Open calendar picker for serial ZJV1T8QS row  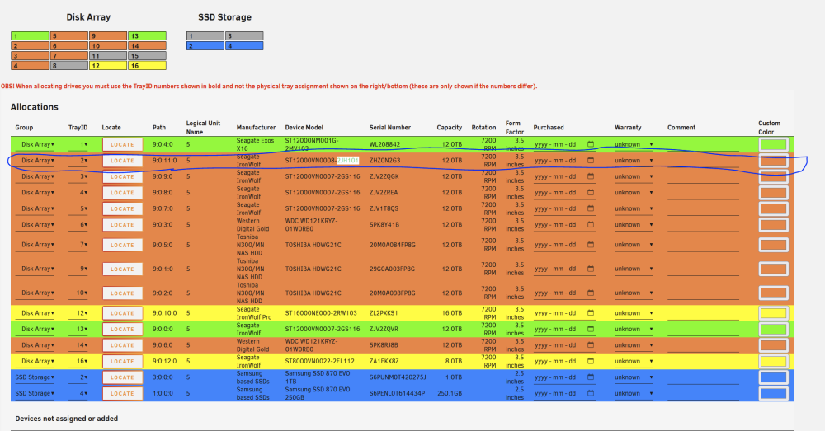click(x=591, y=208)
